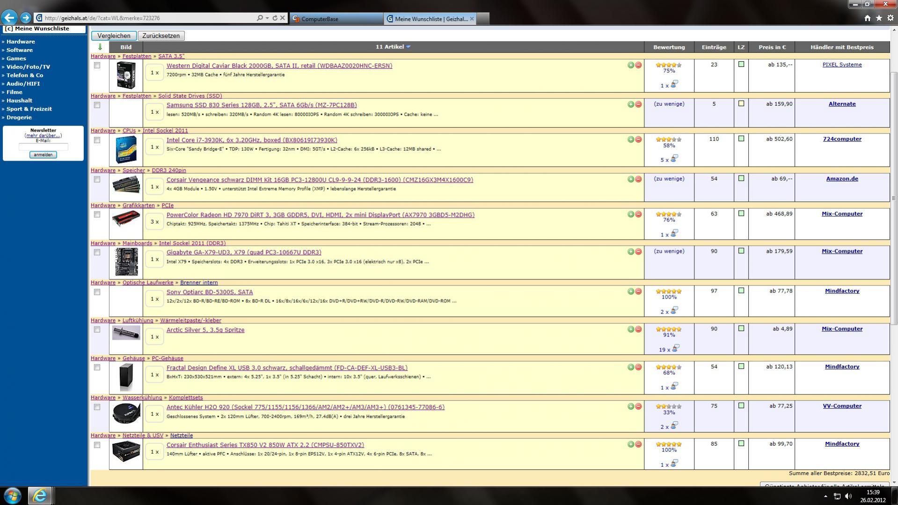The image size is (898, 505).
Task: Open the Amazon.de dealer link
Action: pos(842,179)
